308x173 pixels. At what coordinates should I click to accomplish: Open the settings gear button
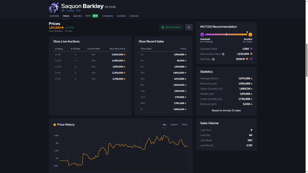pos(189,27)
